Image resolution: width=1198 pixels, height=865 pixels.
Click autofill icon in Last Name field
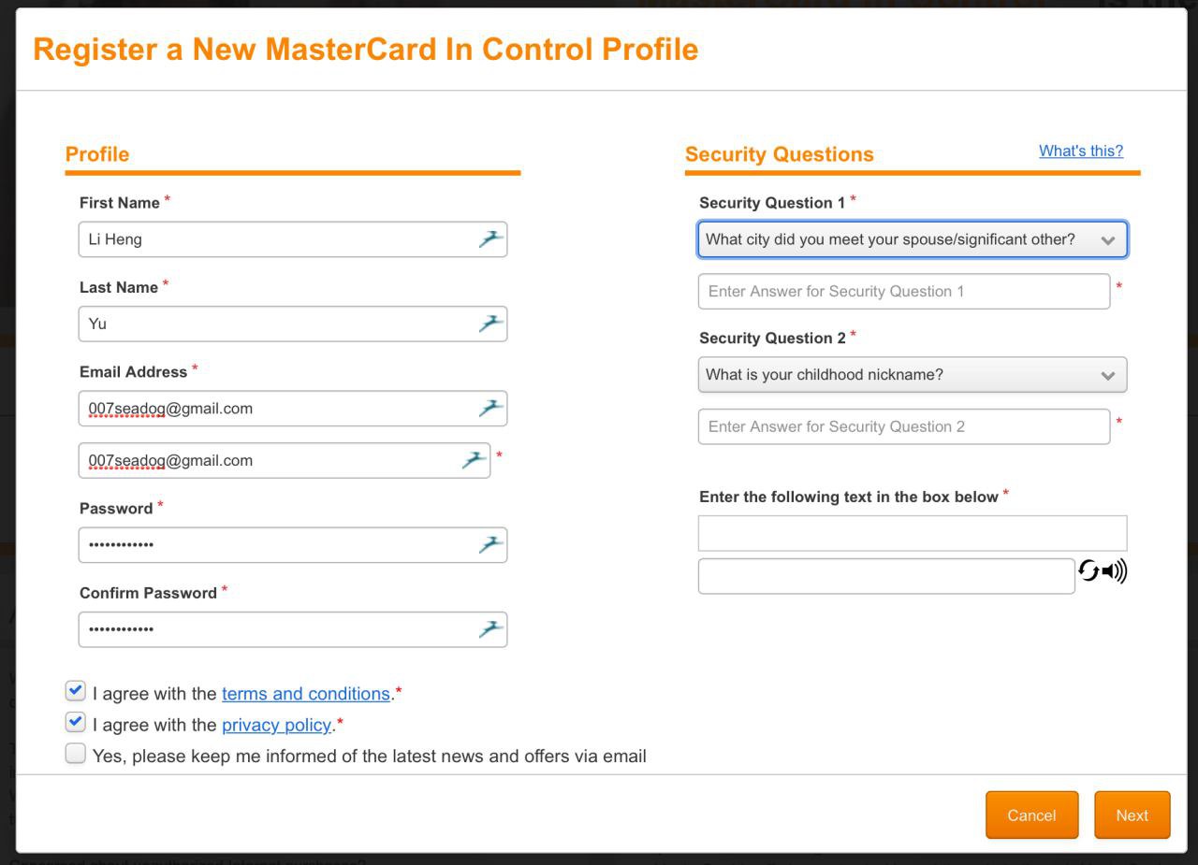(x=490, y=324)
